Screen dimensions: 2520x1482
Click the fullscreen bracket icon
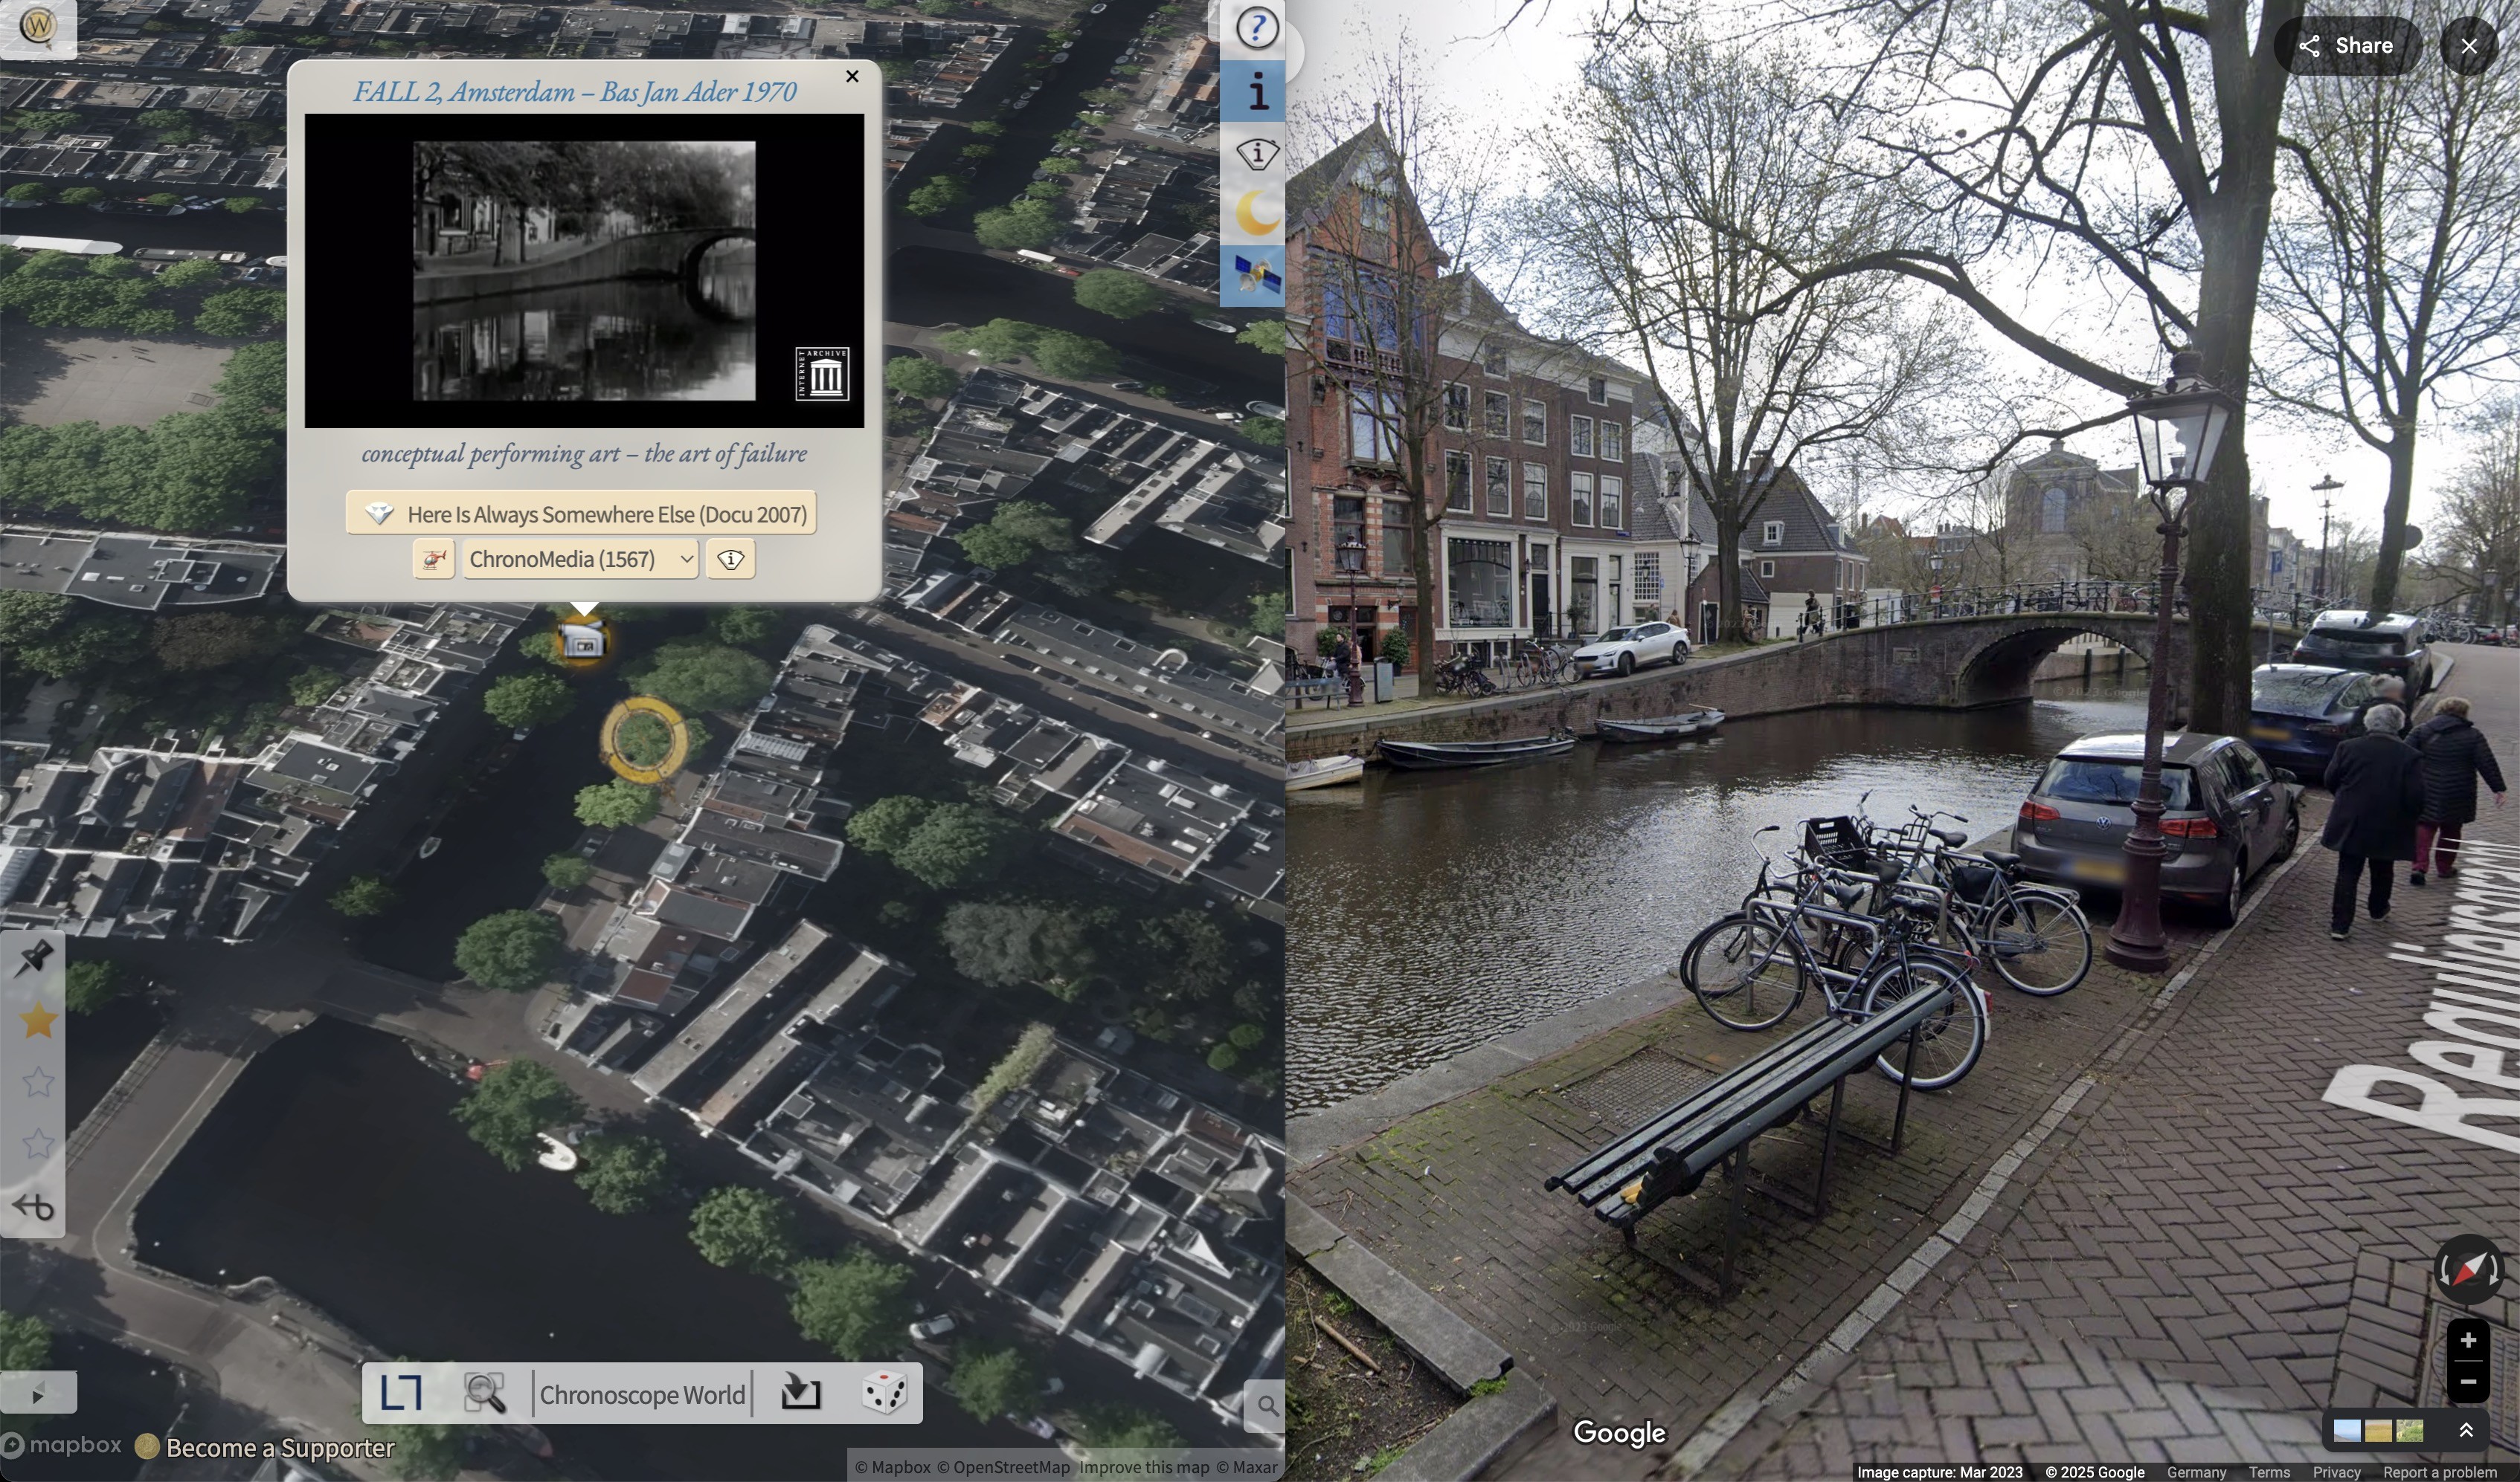click(402, 1392)
